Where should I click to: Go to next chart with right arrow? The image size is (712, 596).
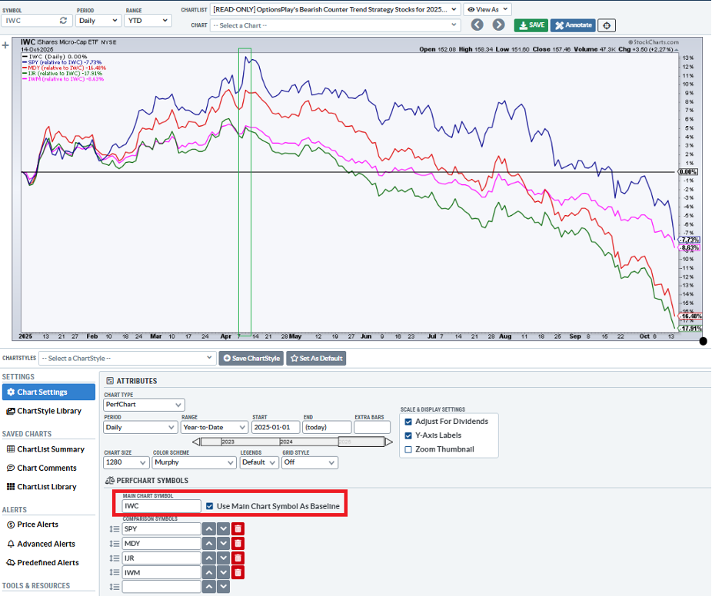tap(498, 25)
